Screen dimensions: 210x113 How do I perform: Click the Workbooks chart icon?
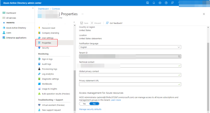(39, 84)
